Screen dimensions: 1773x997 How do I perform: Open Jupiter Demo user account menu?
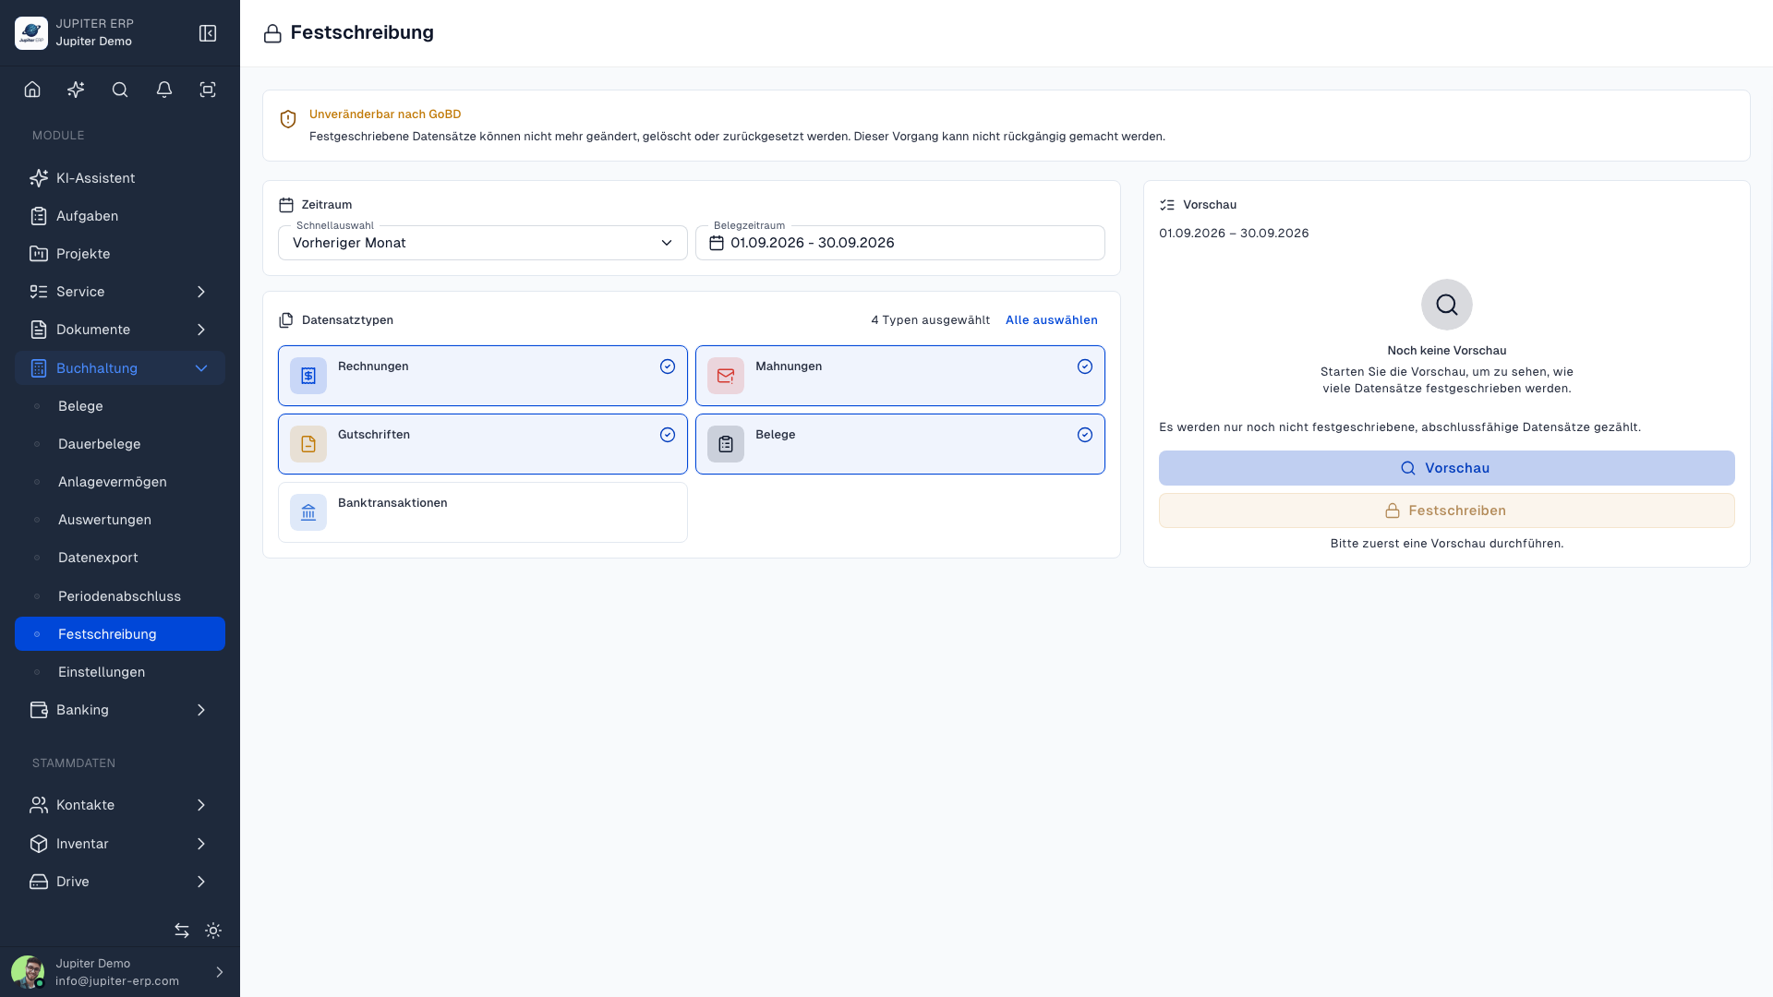click(x=120, y=972)
